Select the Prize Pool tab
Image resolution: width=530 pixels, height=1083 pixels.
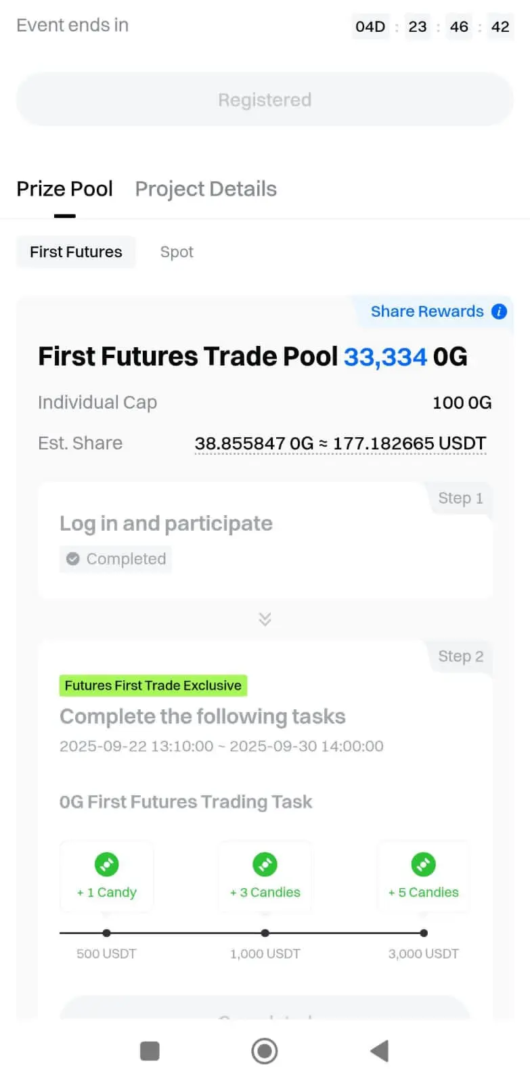tap(65, 189)
